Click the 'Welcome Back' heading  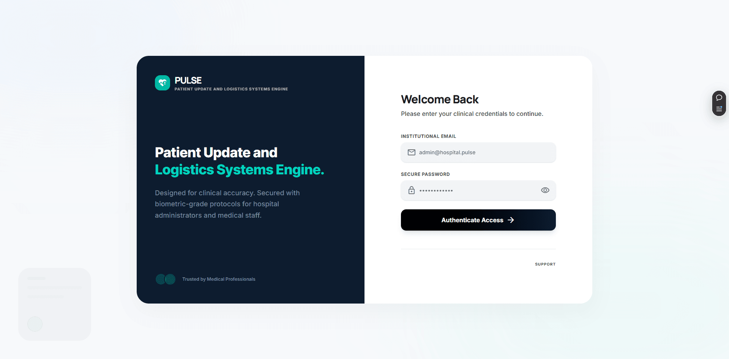(440, 100)
